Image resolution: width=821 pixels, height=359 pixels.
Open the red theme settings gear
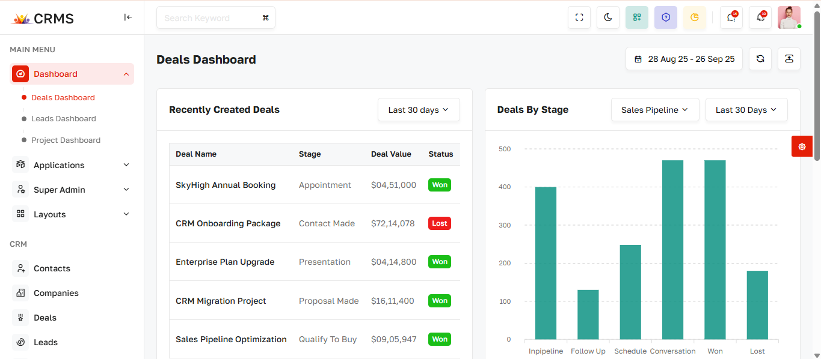[x=802, y=146]
